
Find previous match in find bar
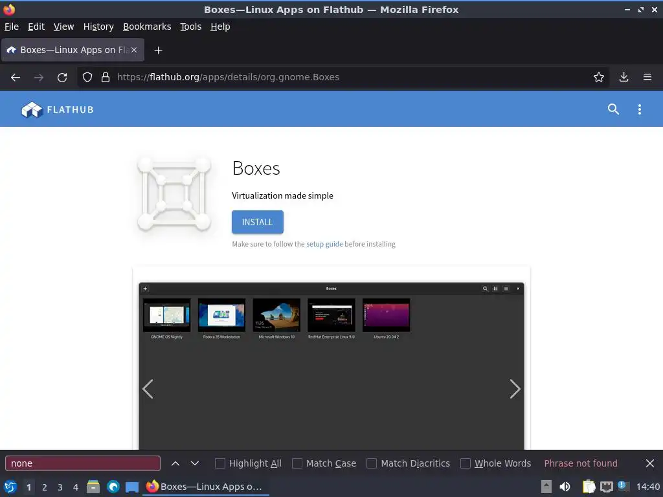coord(175,463)
